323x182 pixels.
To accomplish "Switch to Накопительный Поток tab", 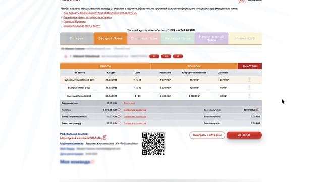I will coord(211,38).
